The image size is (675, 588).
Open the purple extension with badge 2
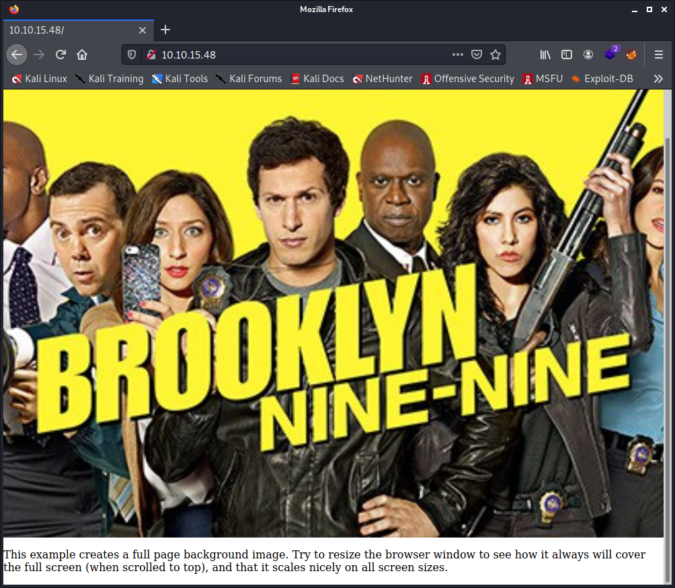(x=611, y=53)
